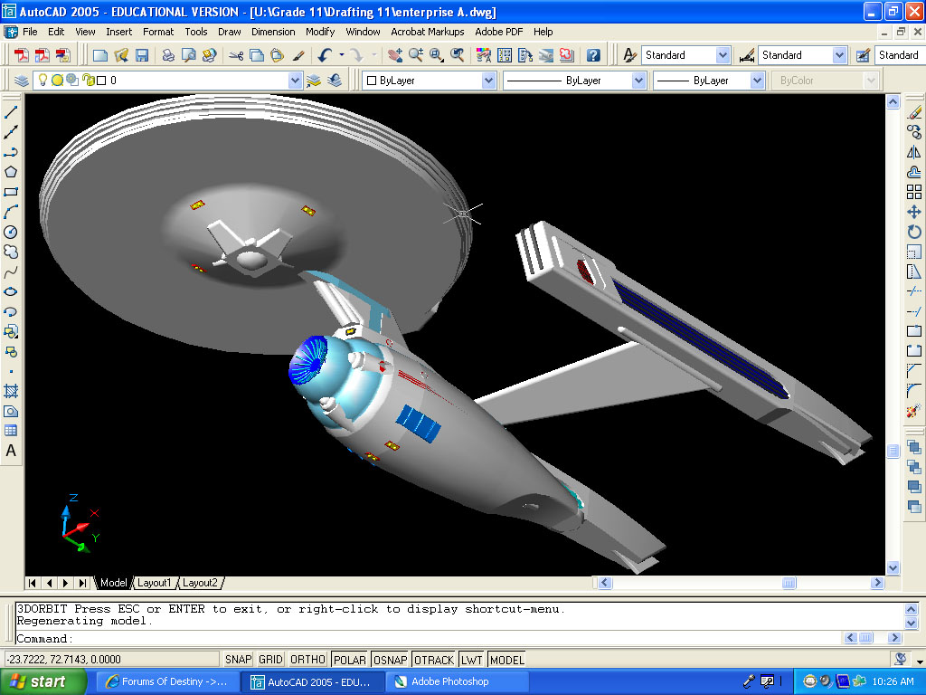Select the Erase modify tool
926x695 pixels.
click(914, 111)
